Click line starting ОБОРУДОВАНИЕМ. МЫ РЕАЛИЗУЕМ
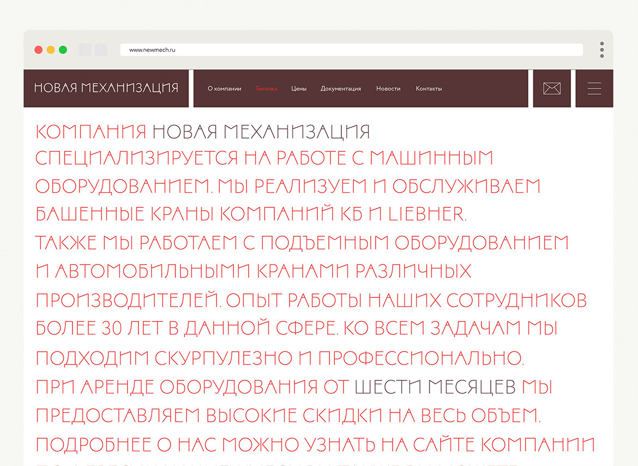Screen dimensions: 638x466 pyautogui.click(x=288, y=187)
